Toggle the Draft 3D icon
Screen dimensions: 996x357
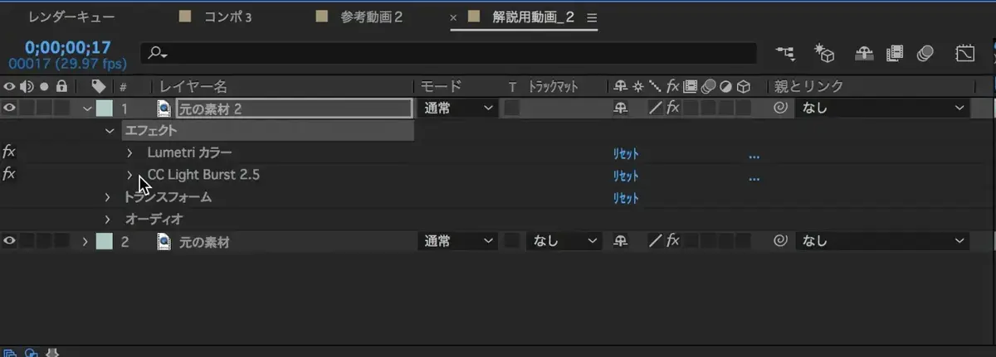pos(824,54)
